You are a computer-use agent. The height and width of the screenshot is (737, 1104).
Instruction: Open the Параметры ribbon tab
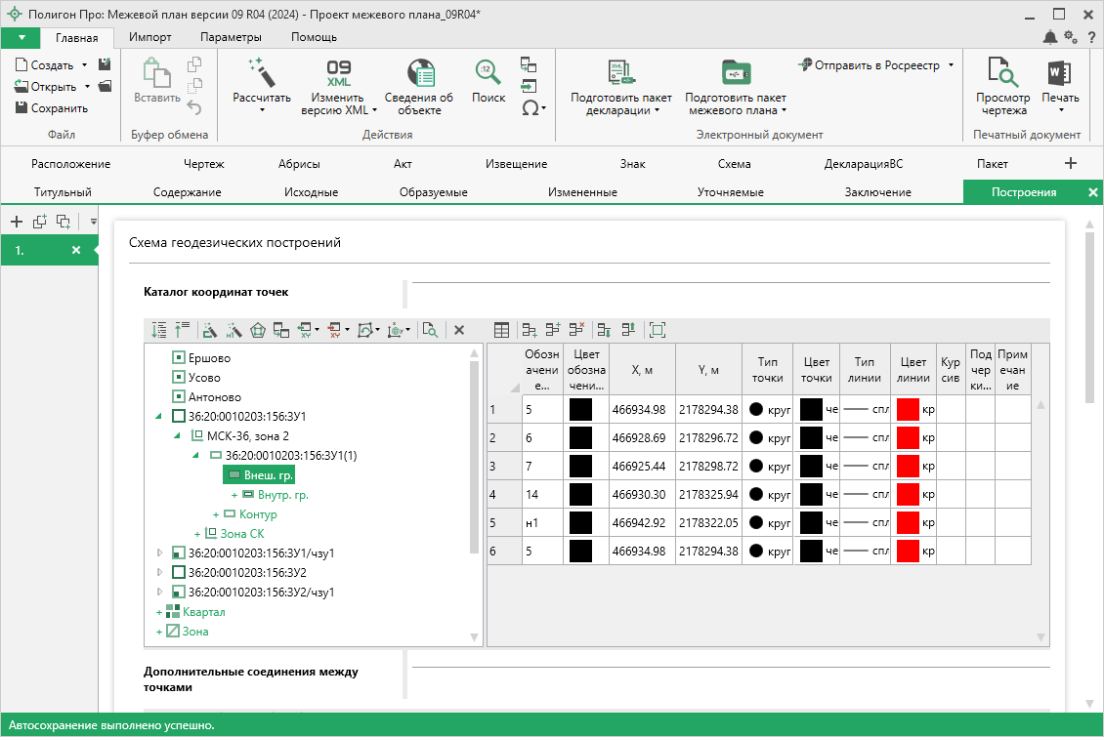231,37
